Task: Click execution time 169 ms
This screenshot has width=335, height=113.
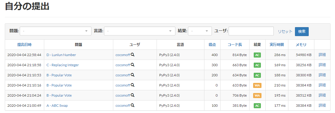Action: tap(280, 65)
